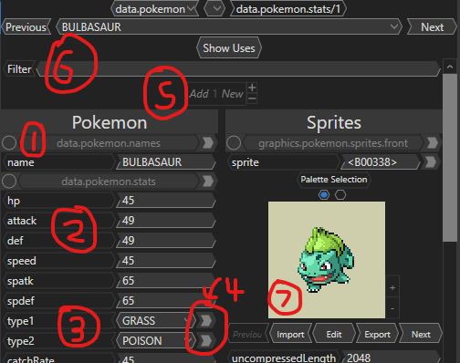Click the vertical scrollbar thumb
This screenshot has height=363, width=460.
tap(450, 158)
